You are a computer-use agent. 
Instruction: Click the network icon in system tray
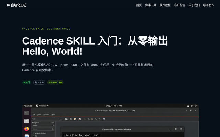pos(188,106)
